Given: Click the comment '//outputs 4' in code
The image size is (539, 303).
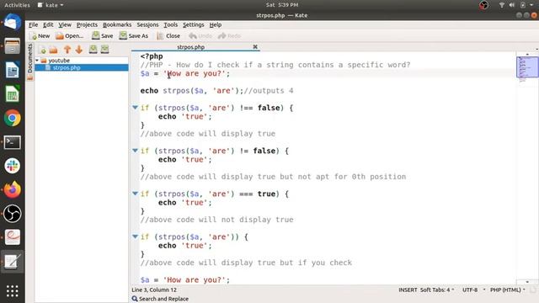Looking at the screenshot, I should pyautogui.click(x=268, y=91).
